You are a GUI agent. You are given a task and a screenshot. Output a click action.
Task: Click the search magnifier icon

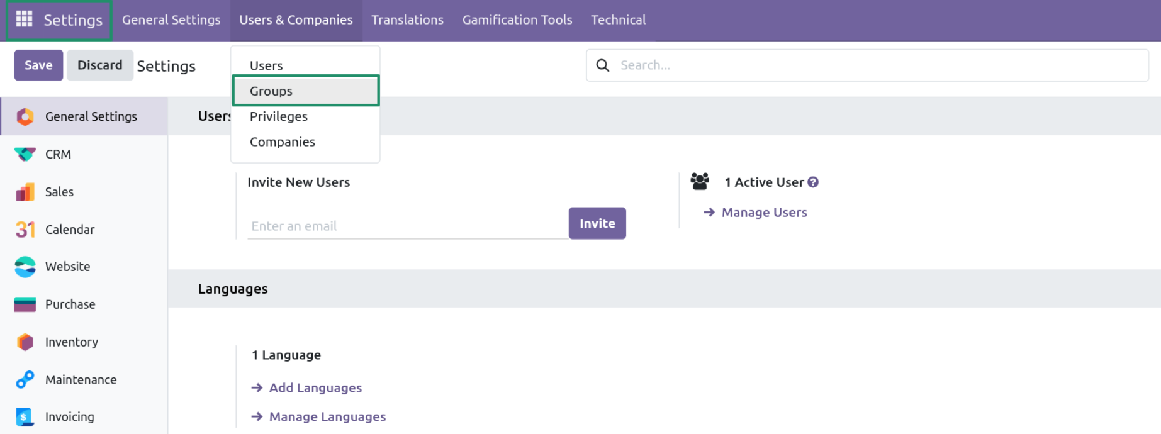[x=603, y=65]
